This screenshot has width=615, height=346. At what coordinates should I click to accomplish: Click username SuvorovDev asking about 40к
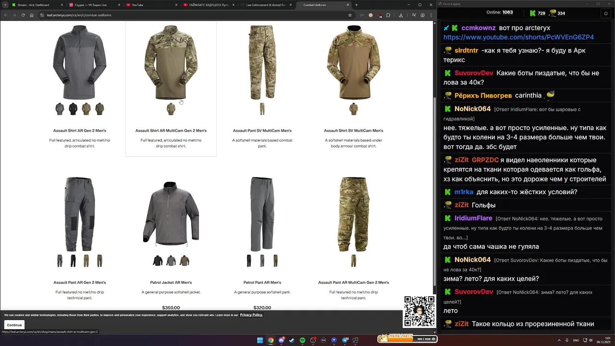474,73
